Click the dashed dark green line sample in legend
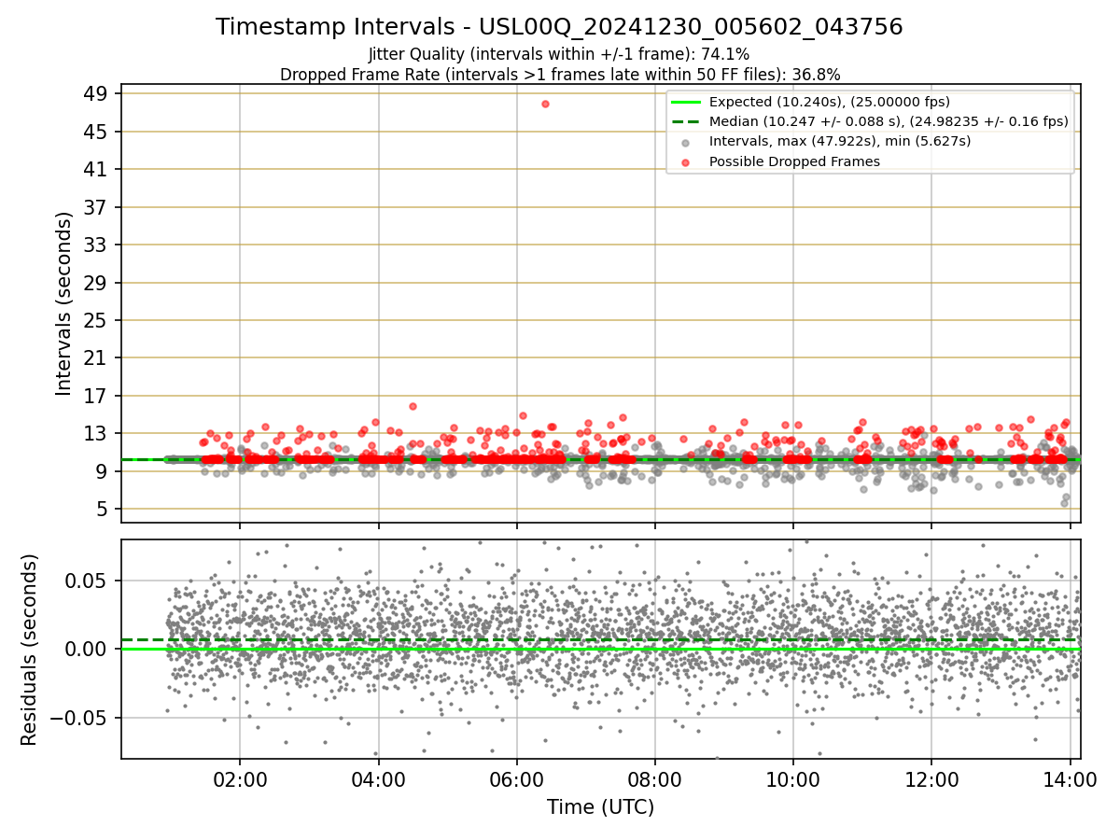The height and width of the screenshot is (840, 1120). (x=686, y=121)
